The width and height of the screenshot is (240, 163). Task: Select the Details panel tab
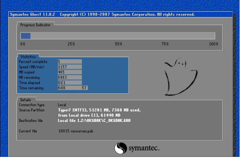(x=26, y=100)
